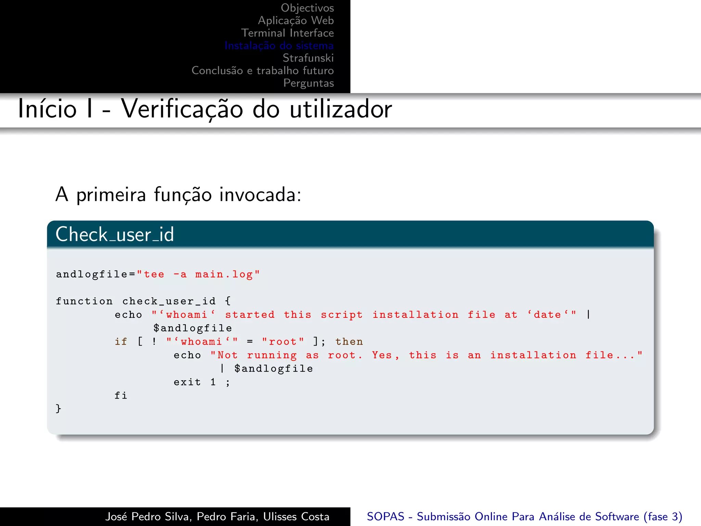The height and width of the screenshot is (526, 701).
Task: Click the 'Not running as root' echo line
Action: point(408,355)
